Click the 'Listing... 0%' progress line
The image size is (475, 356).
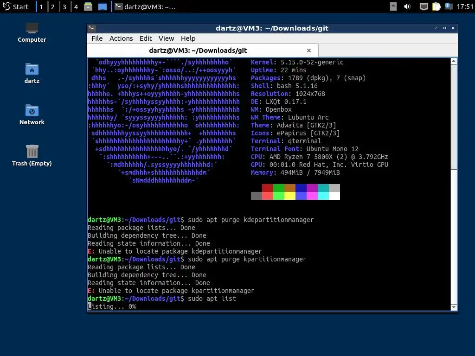112,306
